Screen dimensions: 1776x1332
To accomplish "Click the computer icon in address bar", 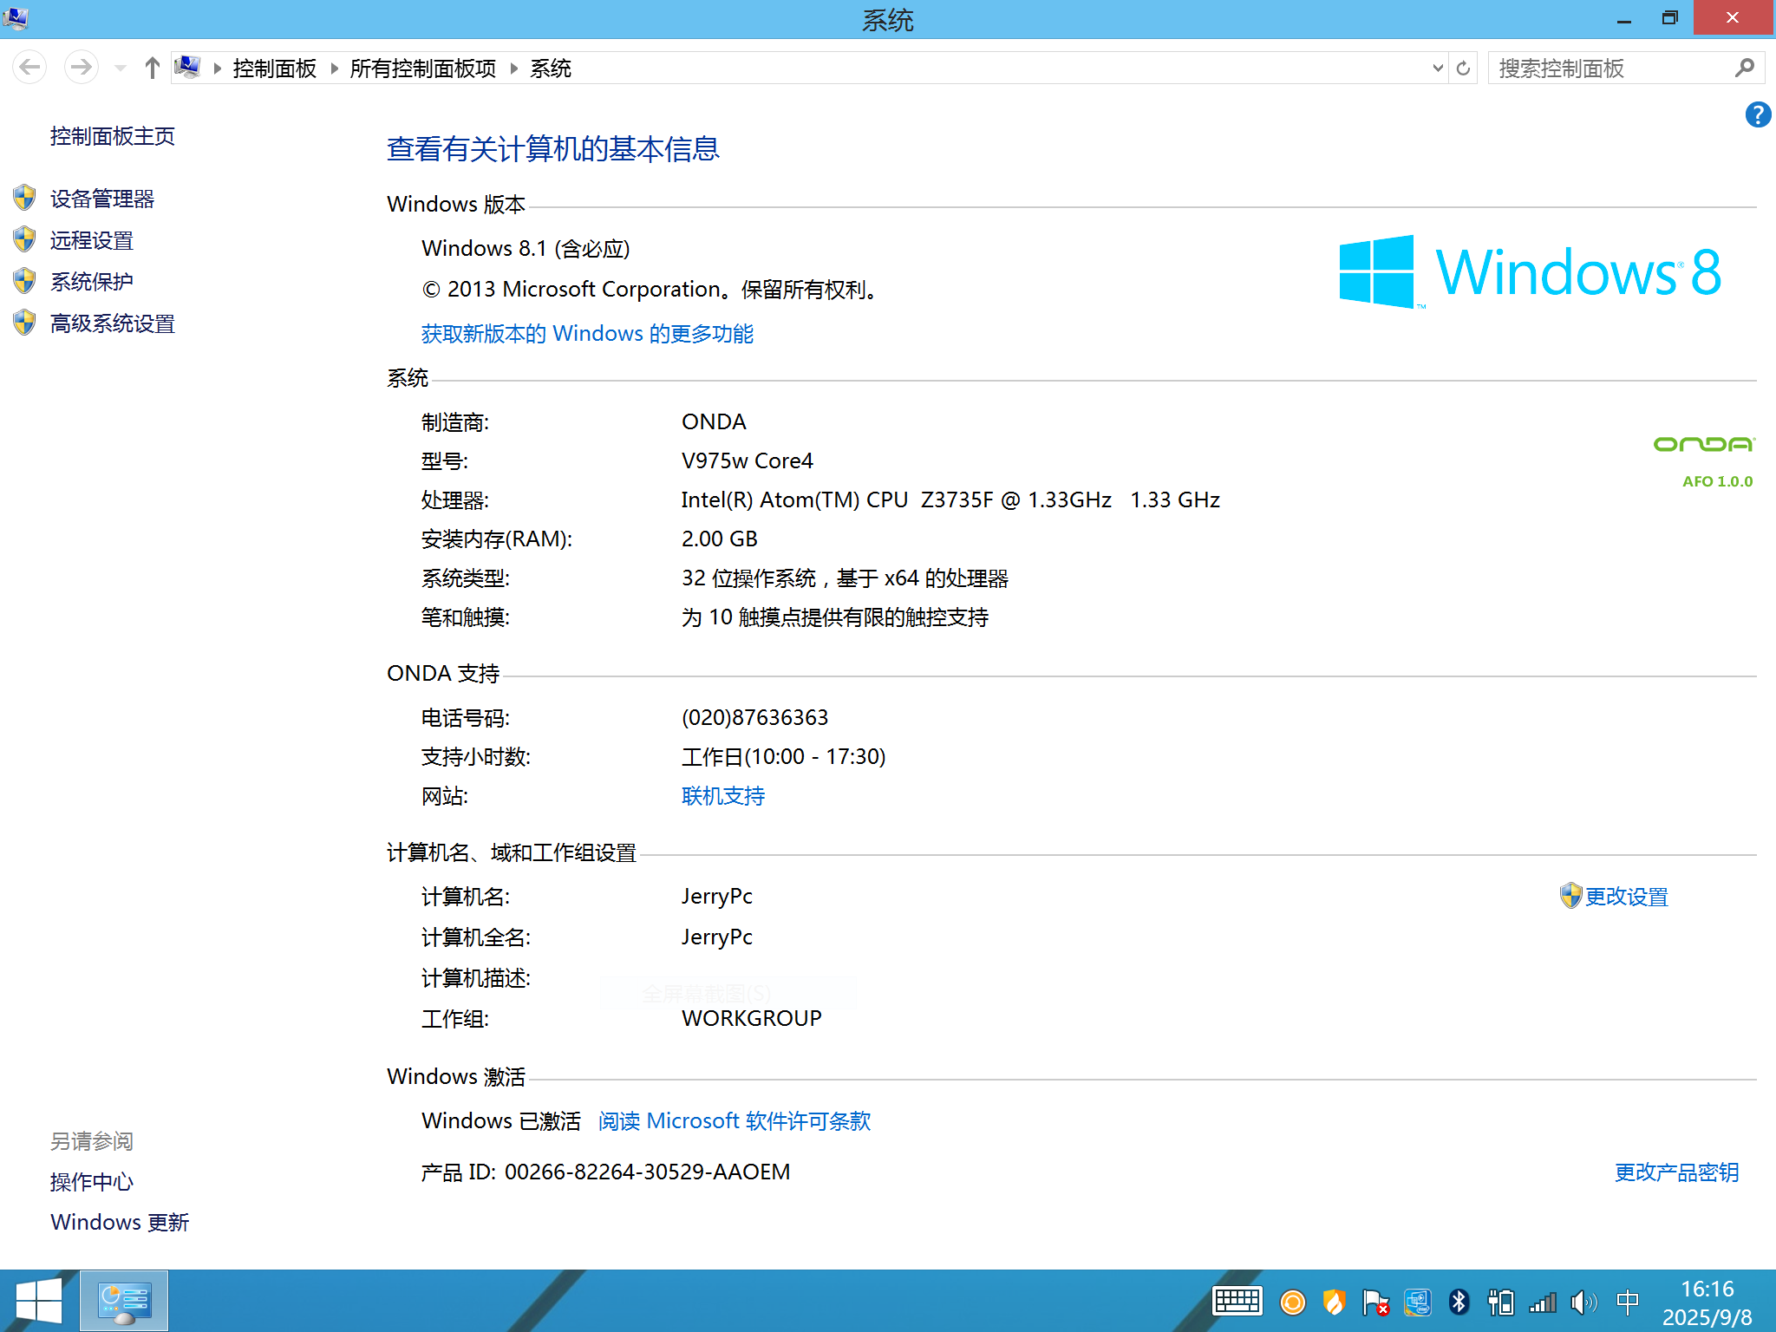I will pyautogui.click(x=187, y=67).
